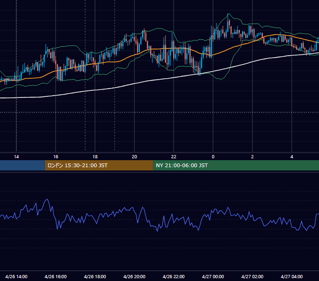Click the 4/27 02:00 date label

(x=252, y=276)
